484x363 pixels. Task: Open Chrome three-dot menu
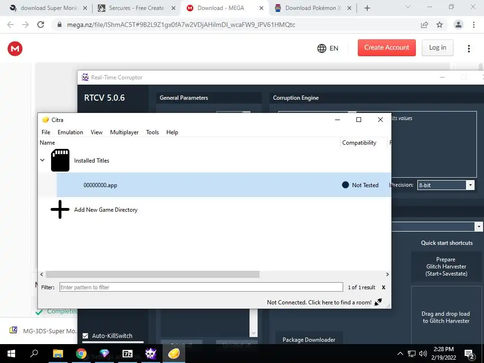click(x=474, y=25)
